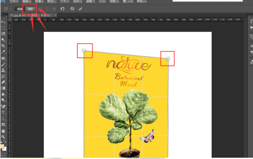The image size is (253, 159).
Task: Select the Hand tool
Action: pos(3,131)
